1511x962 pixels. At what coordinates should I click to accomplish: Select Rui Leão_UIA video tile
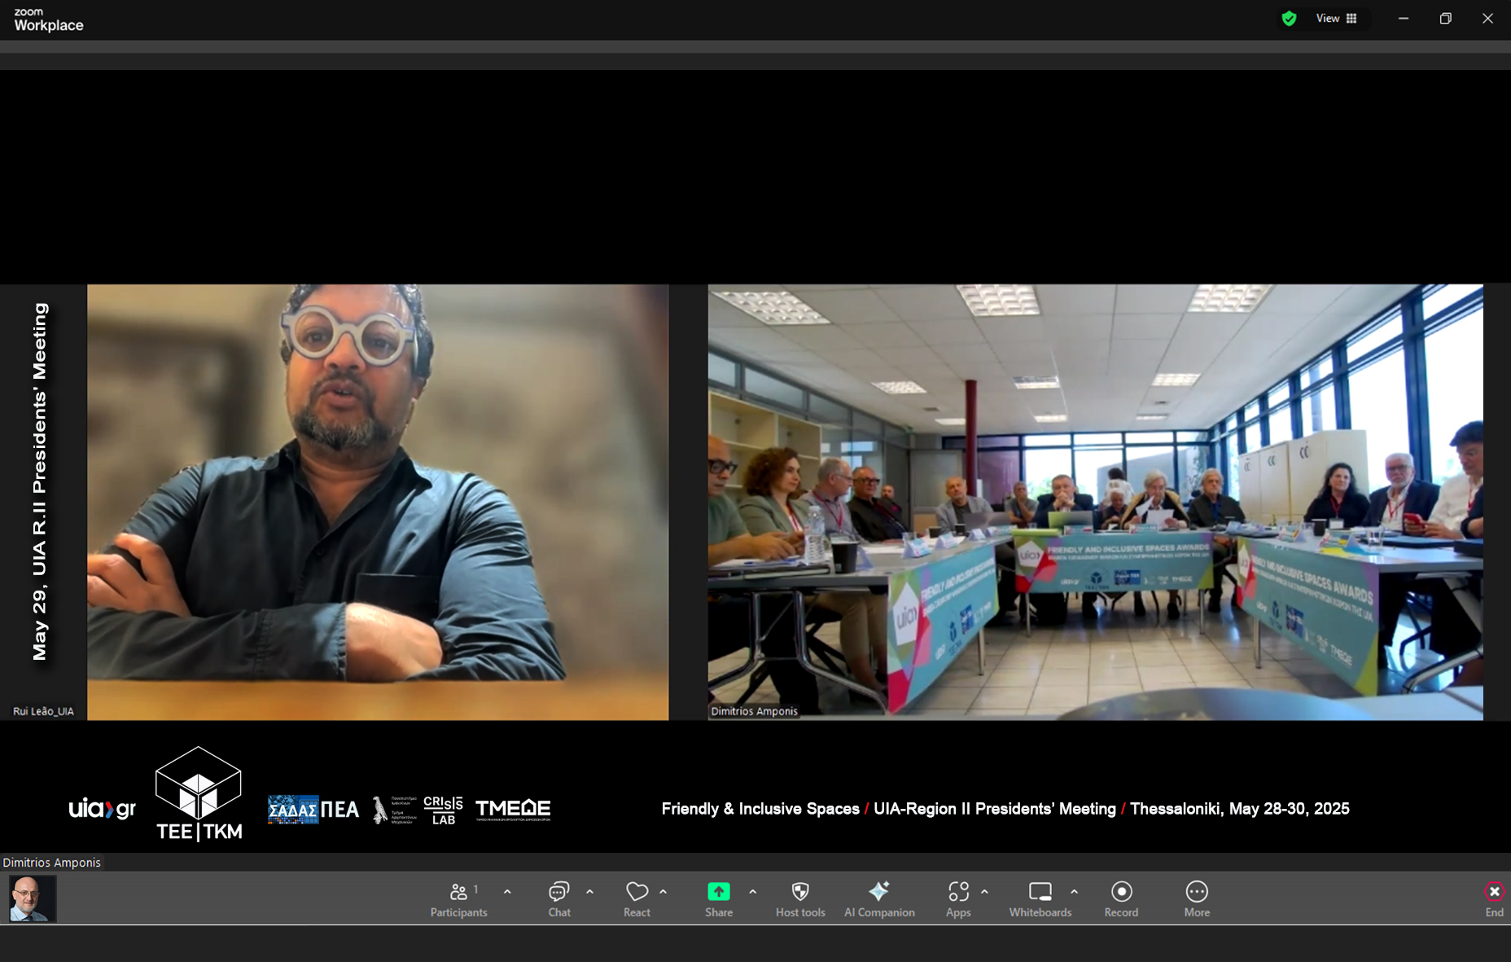coord(378,502)
